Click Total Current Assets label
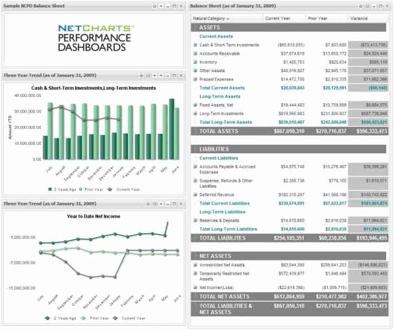The height and width of the screenshot is (330, 394). pyautogui.click(x=222, y=88)
